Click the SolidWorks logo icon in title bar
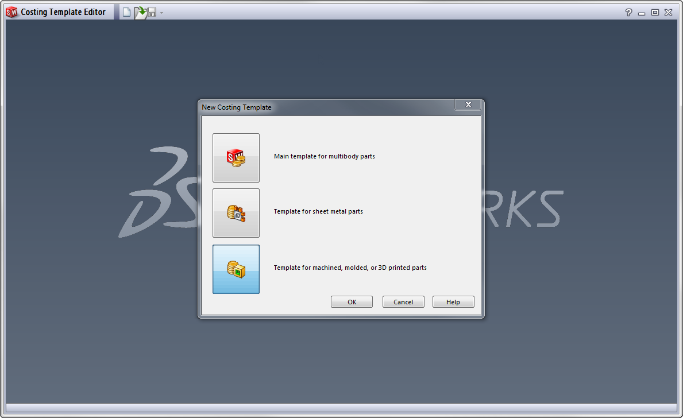The image size is (683, 418). pyautogui.click(x=11, y=12)
